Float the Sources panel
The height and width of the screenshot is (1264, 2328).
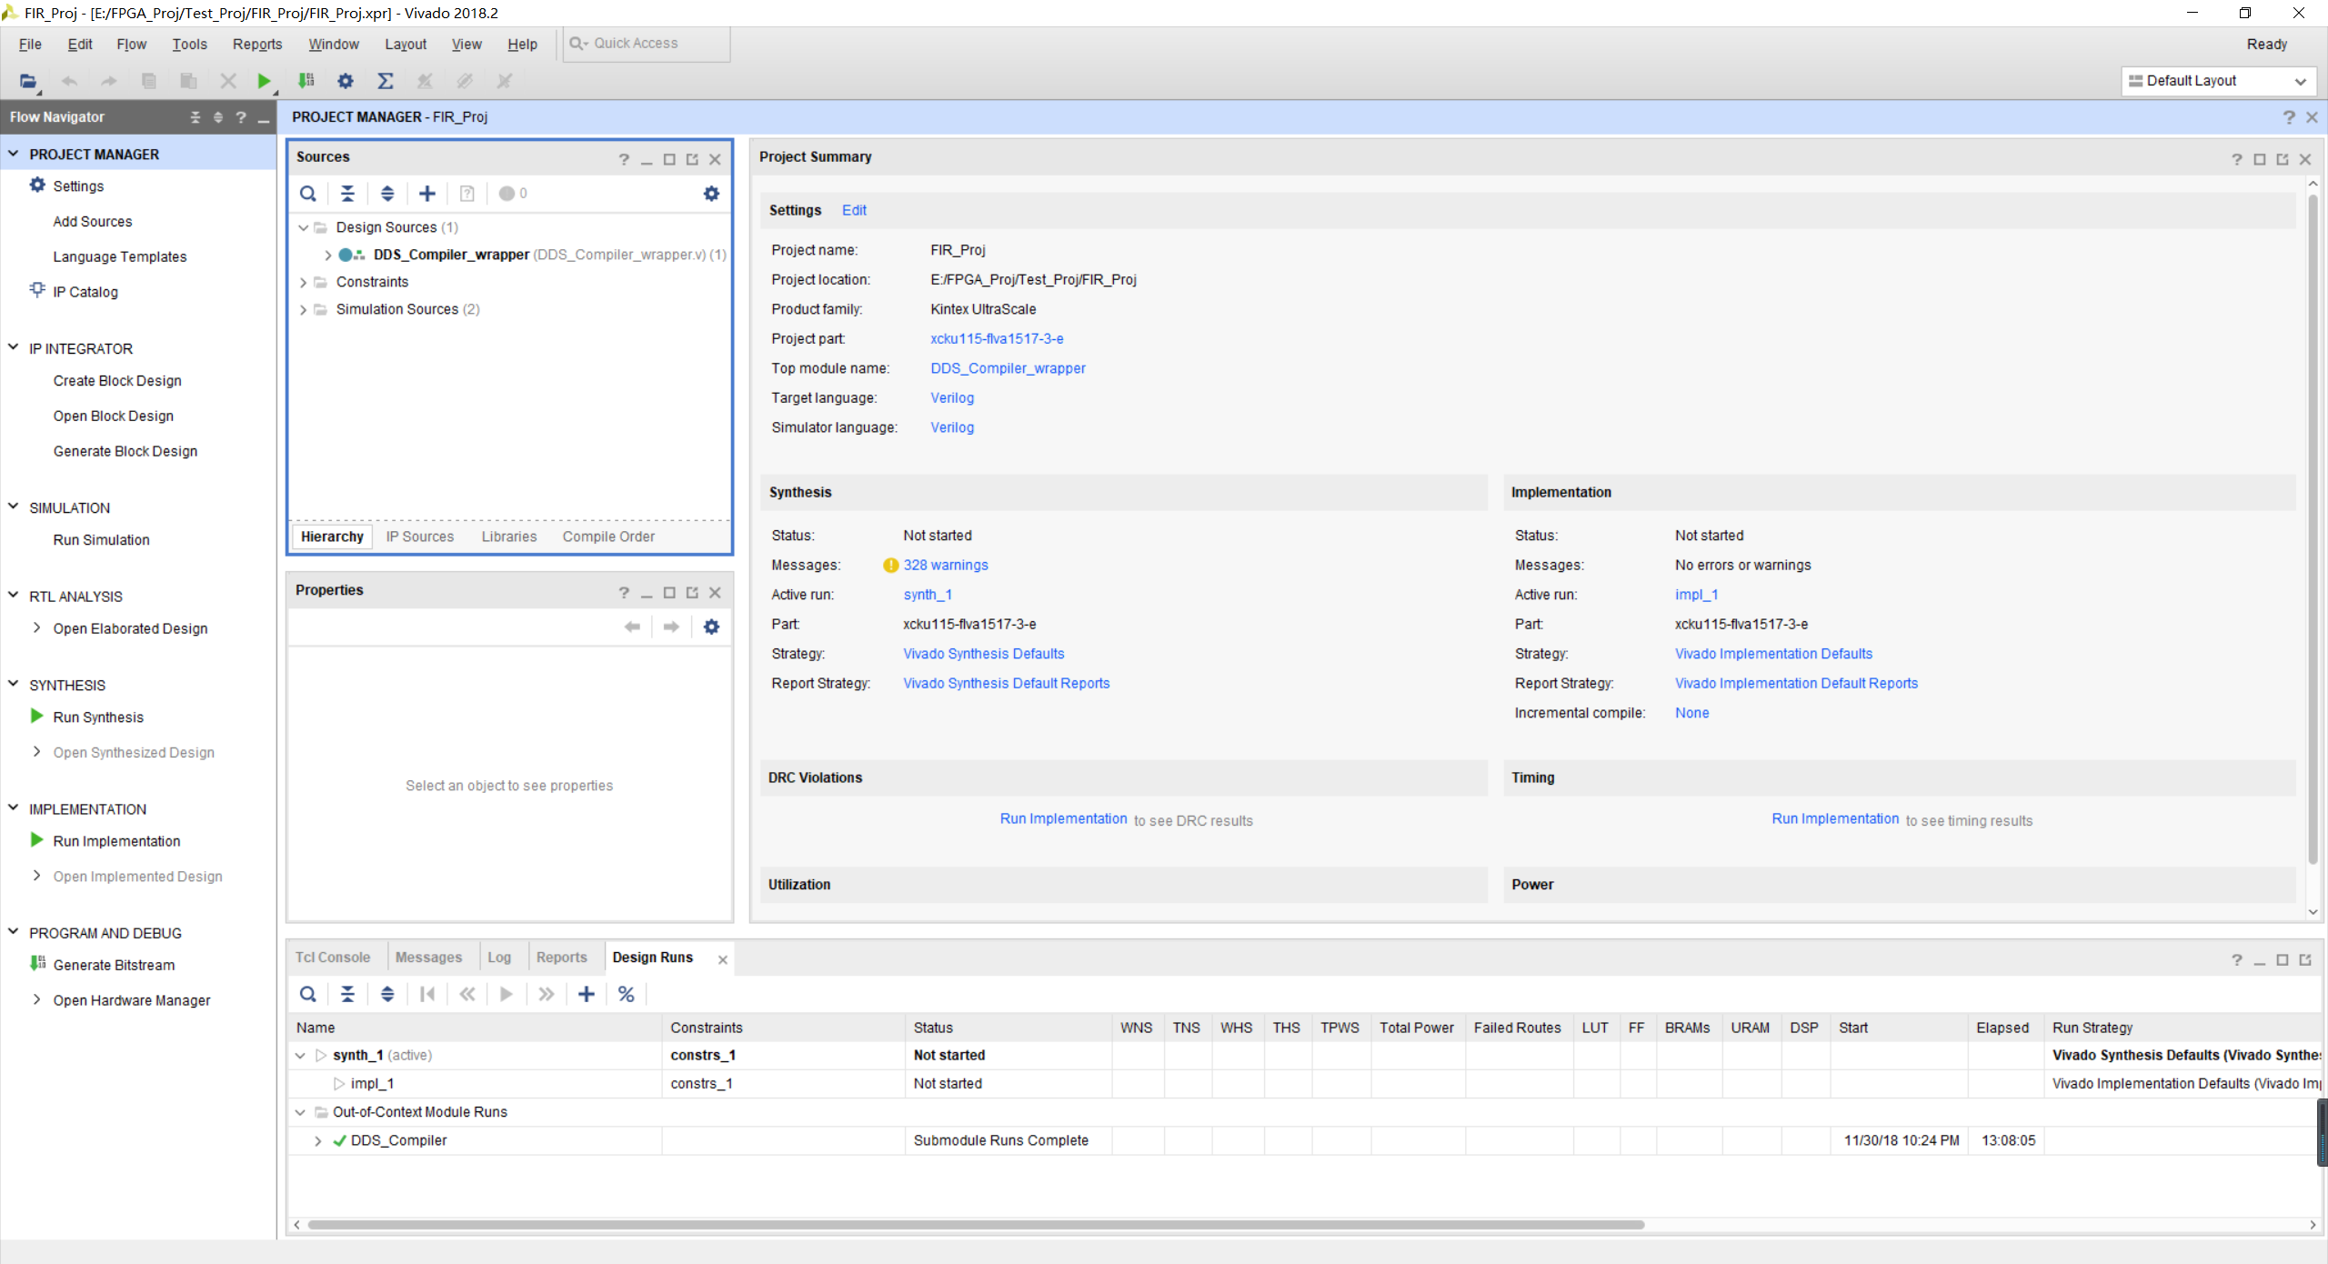[692, 159]
